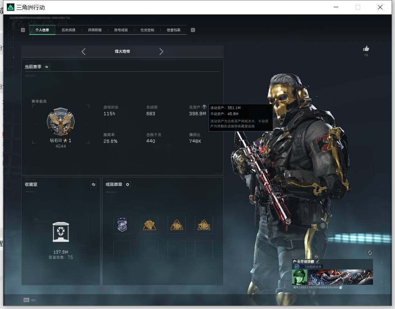
Task: Click the left key-hint icon before the tabs
Action: 23,30
